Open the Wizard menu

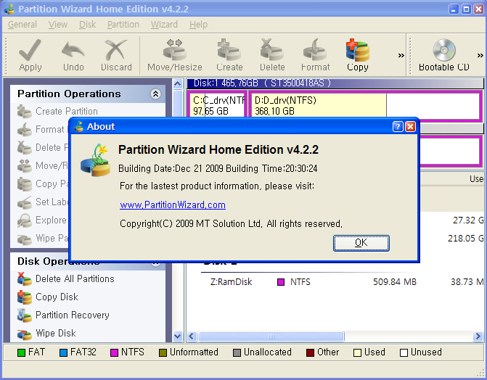pyautogui.click(x=164, y=24)
